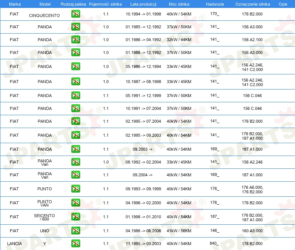
Task: Click the date range 01.1998 -> 01.2010
Action: (x=143, y=217)
